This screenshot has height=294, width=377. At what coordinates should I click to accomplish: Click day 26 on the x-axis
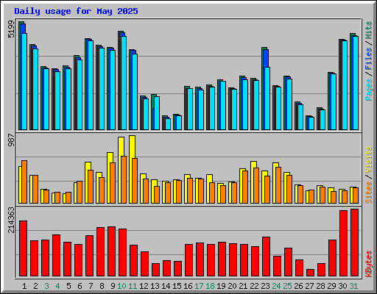click(298, 286)
